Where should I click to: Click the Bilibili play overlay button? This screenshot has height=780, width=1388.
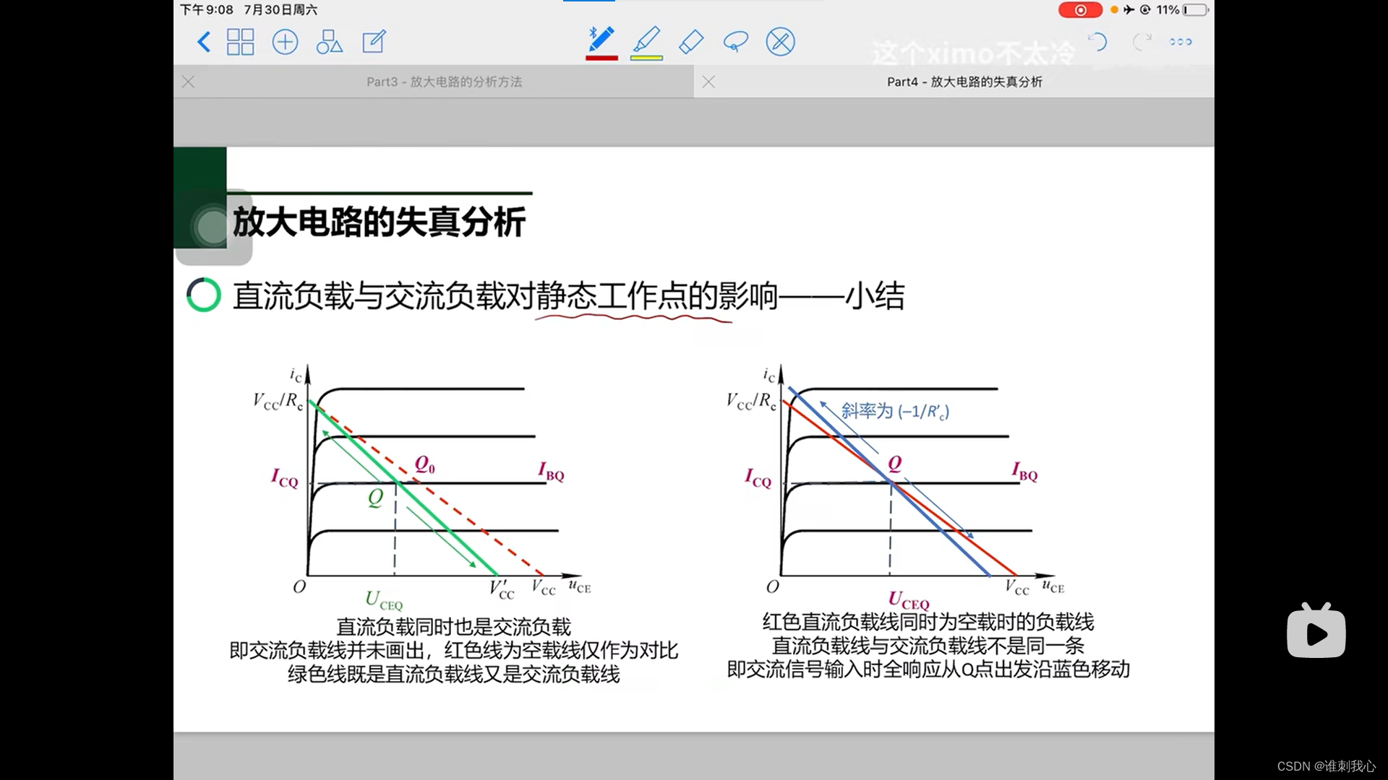coord(1316,632)
